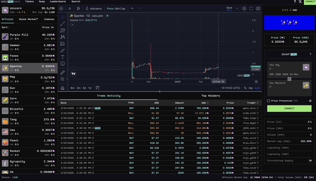Set pay amount to Max

pyautogui.click(x=296, y=74)
